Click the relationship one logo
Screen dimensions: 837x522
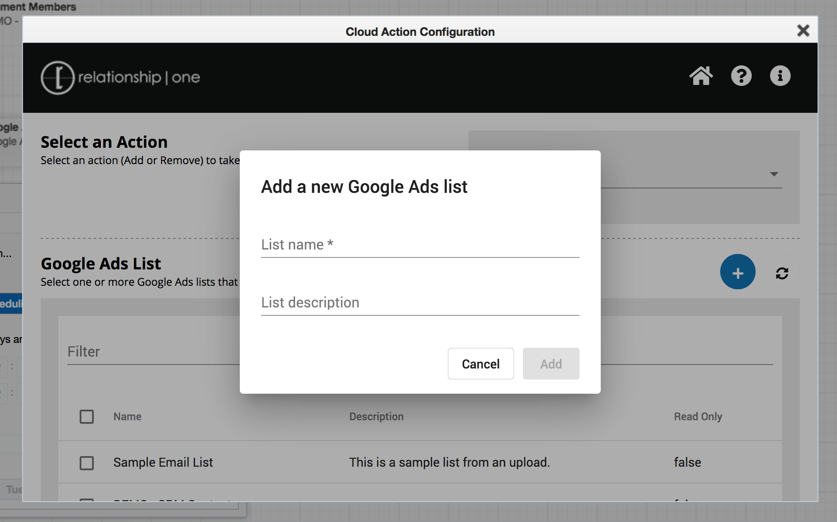(120, 77)
